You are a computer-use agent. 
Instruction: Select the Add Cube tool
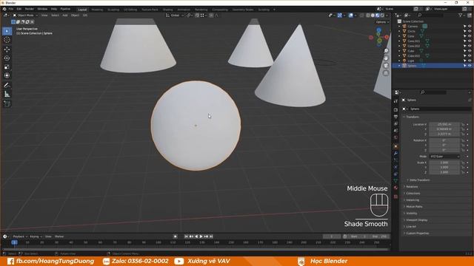pyautogui.click(x=7, y=104)
